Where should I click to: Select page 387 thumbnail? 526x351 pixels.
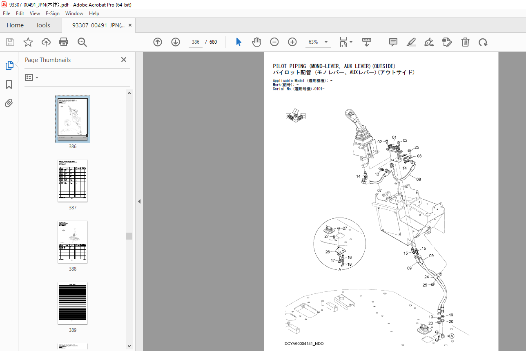[73, 181]
